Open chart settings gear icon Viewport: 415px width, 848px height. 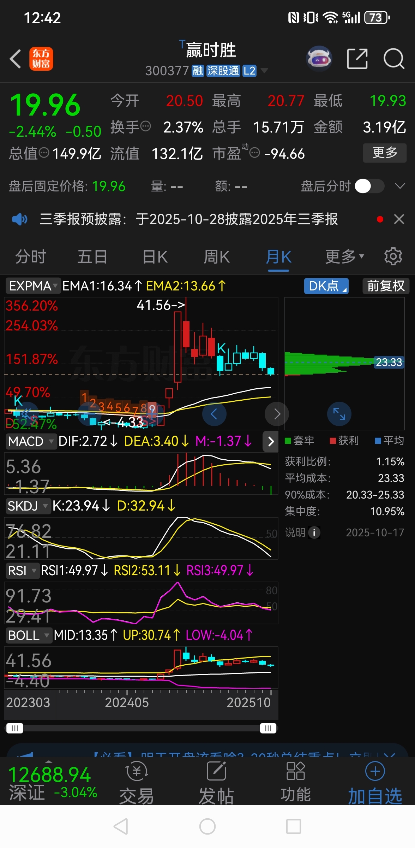393,257
